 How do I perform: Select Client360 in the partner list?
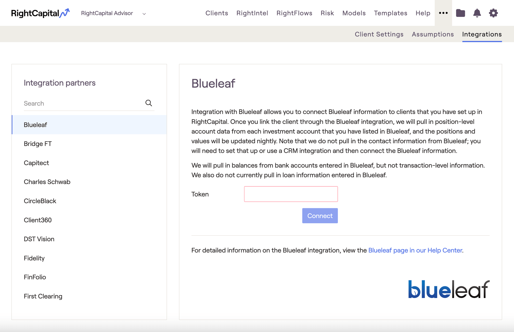[x=89, y=220]
